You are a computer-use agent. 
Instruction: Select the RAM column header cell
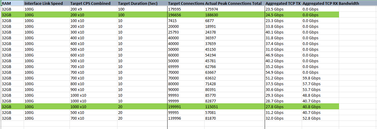[12, 3]
